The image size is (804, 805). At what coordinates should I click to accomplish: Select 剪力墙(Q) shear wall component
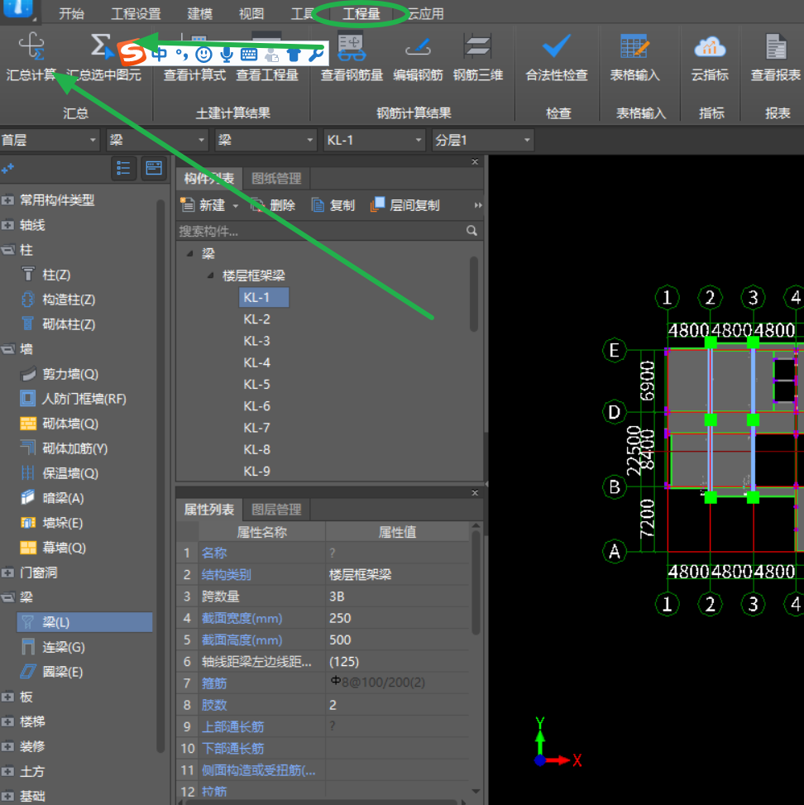coord(70,374)
